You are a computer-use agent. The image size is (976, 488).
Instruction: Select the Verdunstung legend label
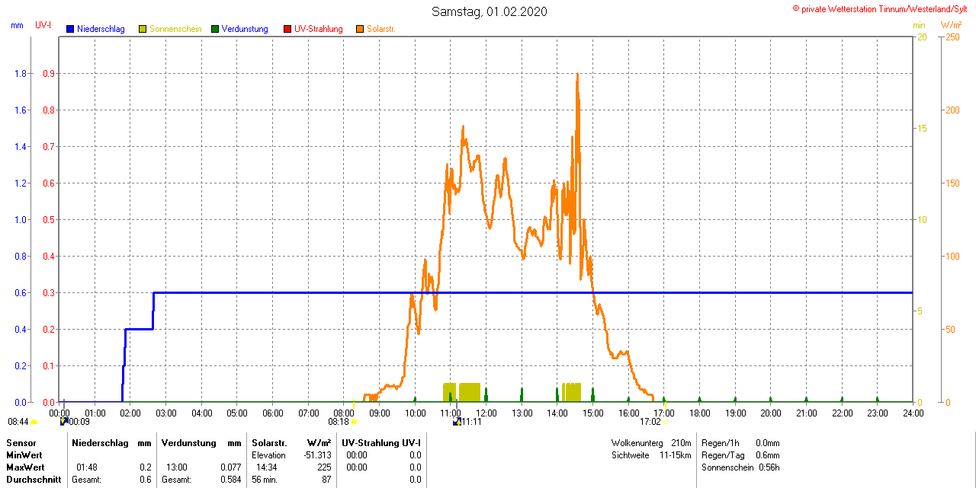245,29
